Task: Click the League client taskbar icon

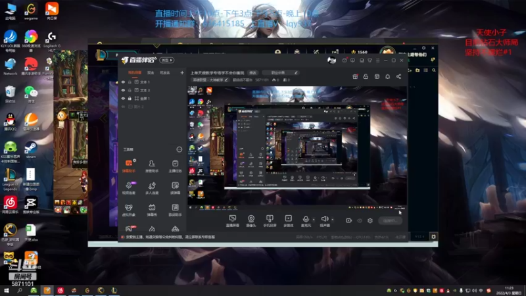Action: point(114,290)
